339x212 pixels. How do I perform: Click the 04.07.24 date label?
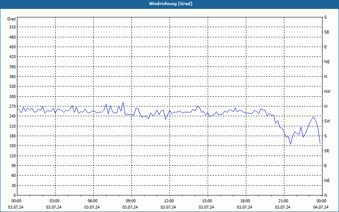click(x=321, y=207)
